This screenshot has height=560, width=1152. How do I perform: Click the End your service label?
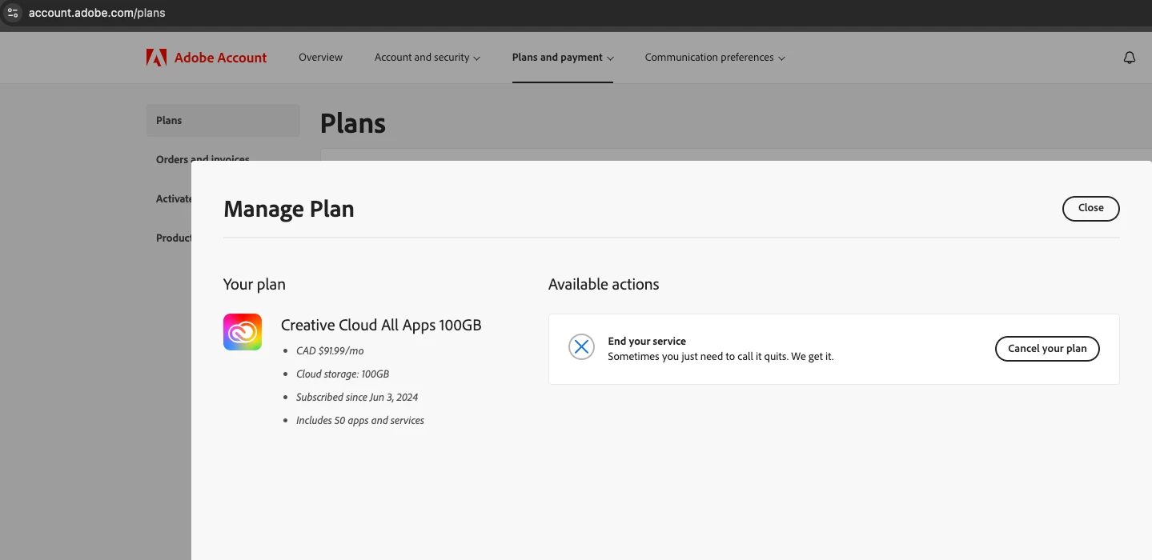[x=647, y=341]
